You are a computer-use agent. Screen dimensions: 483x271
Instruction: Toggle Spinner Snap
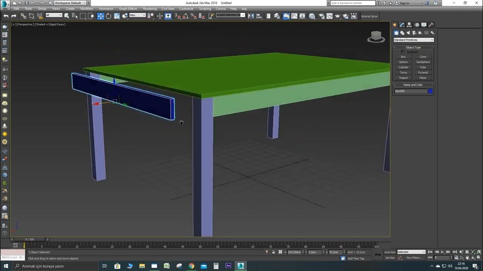point(202,16)
